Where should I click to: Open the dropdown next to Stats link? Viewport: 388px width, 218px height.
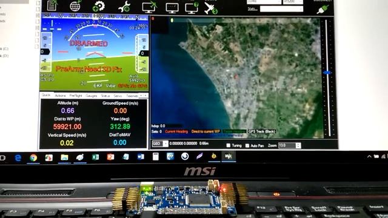pyautogui.click(x=281, y=9)
